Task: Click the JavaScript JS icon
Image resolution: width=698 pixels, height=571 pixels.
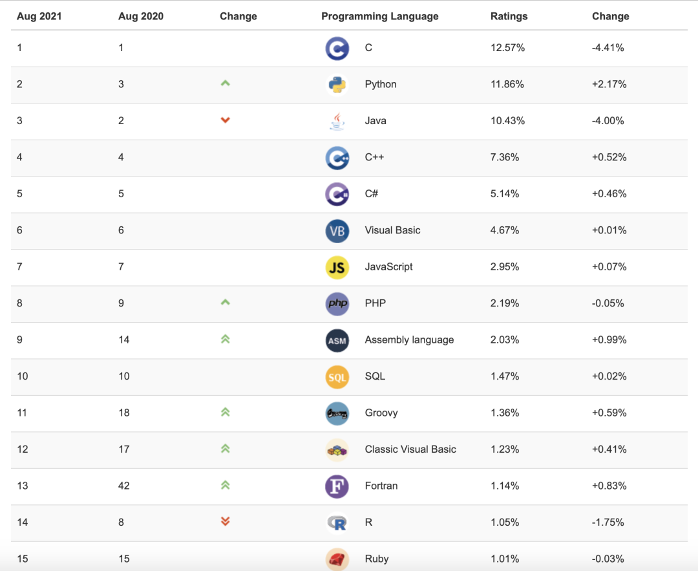Action: pyautogui.click(x=337, y=267)
